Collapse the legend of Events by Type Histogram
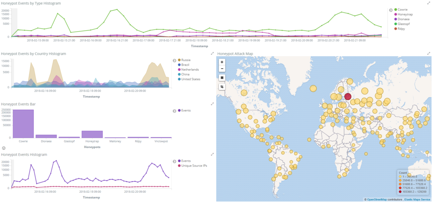Screen dimensions: 432x202 [x=391, y=10]
